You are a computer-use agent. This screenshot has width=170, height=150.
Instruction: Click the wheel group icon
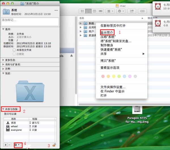pos(8,126)
